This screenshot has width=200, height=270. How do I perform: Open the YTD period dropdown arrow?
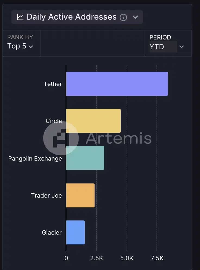pos(182,47)
